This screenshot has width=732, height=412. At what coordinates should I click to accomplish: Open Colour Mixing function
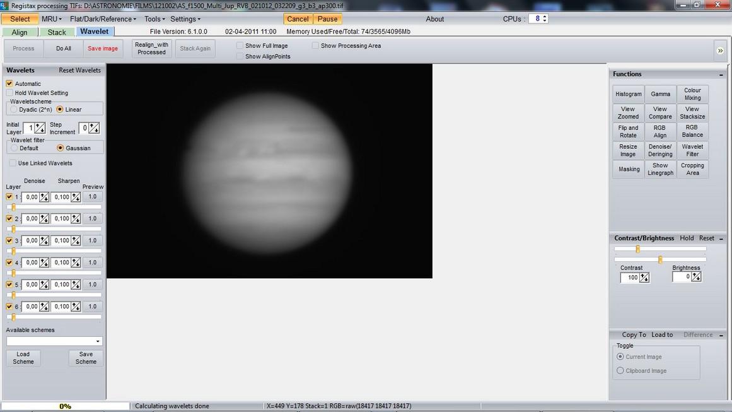[x=692, y=94]
